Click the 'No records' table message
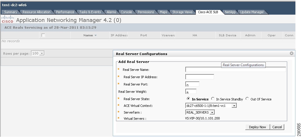Viewport: 301px width, 137px height. pos(11,41)
